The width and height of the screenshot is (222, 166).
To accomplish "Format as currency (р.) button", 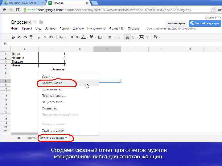I will tap(39, 38).
